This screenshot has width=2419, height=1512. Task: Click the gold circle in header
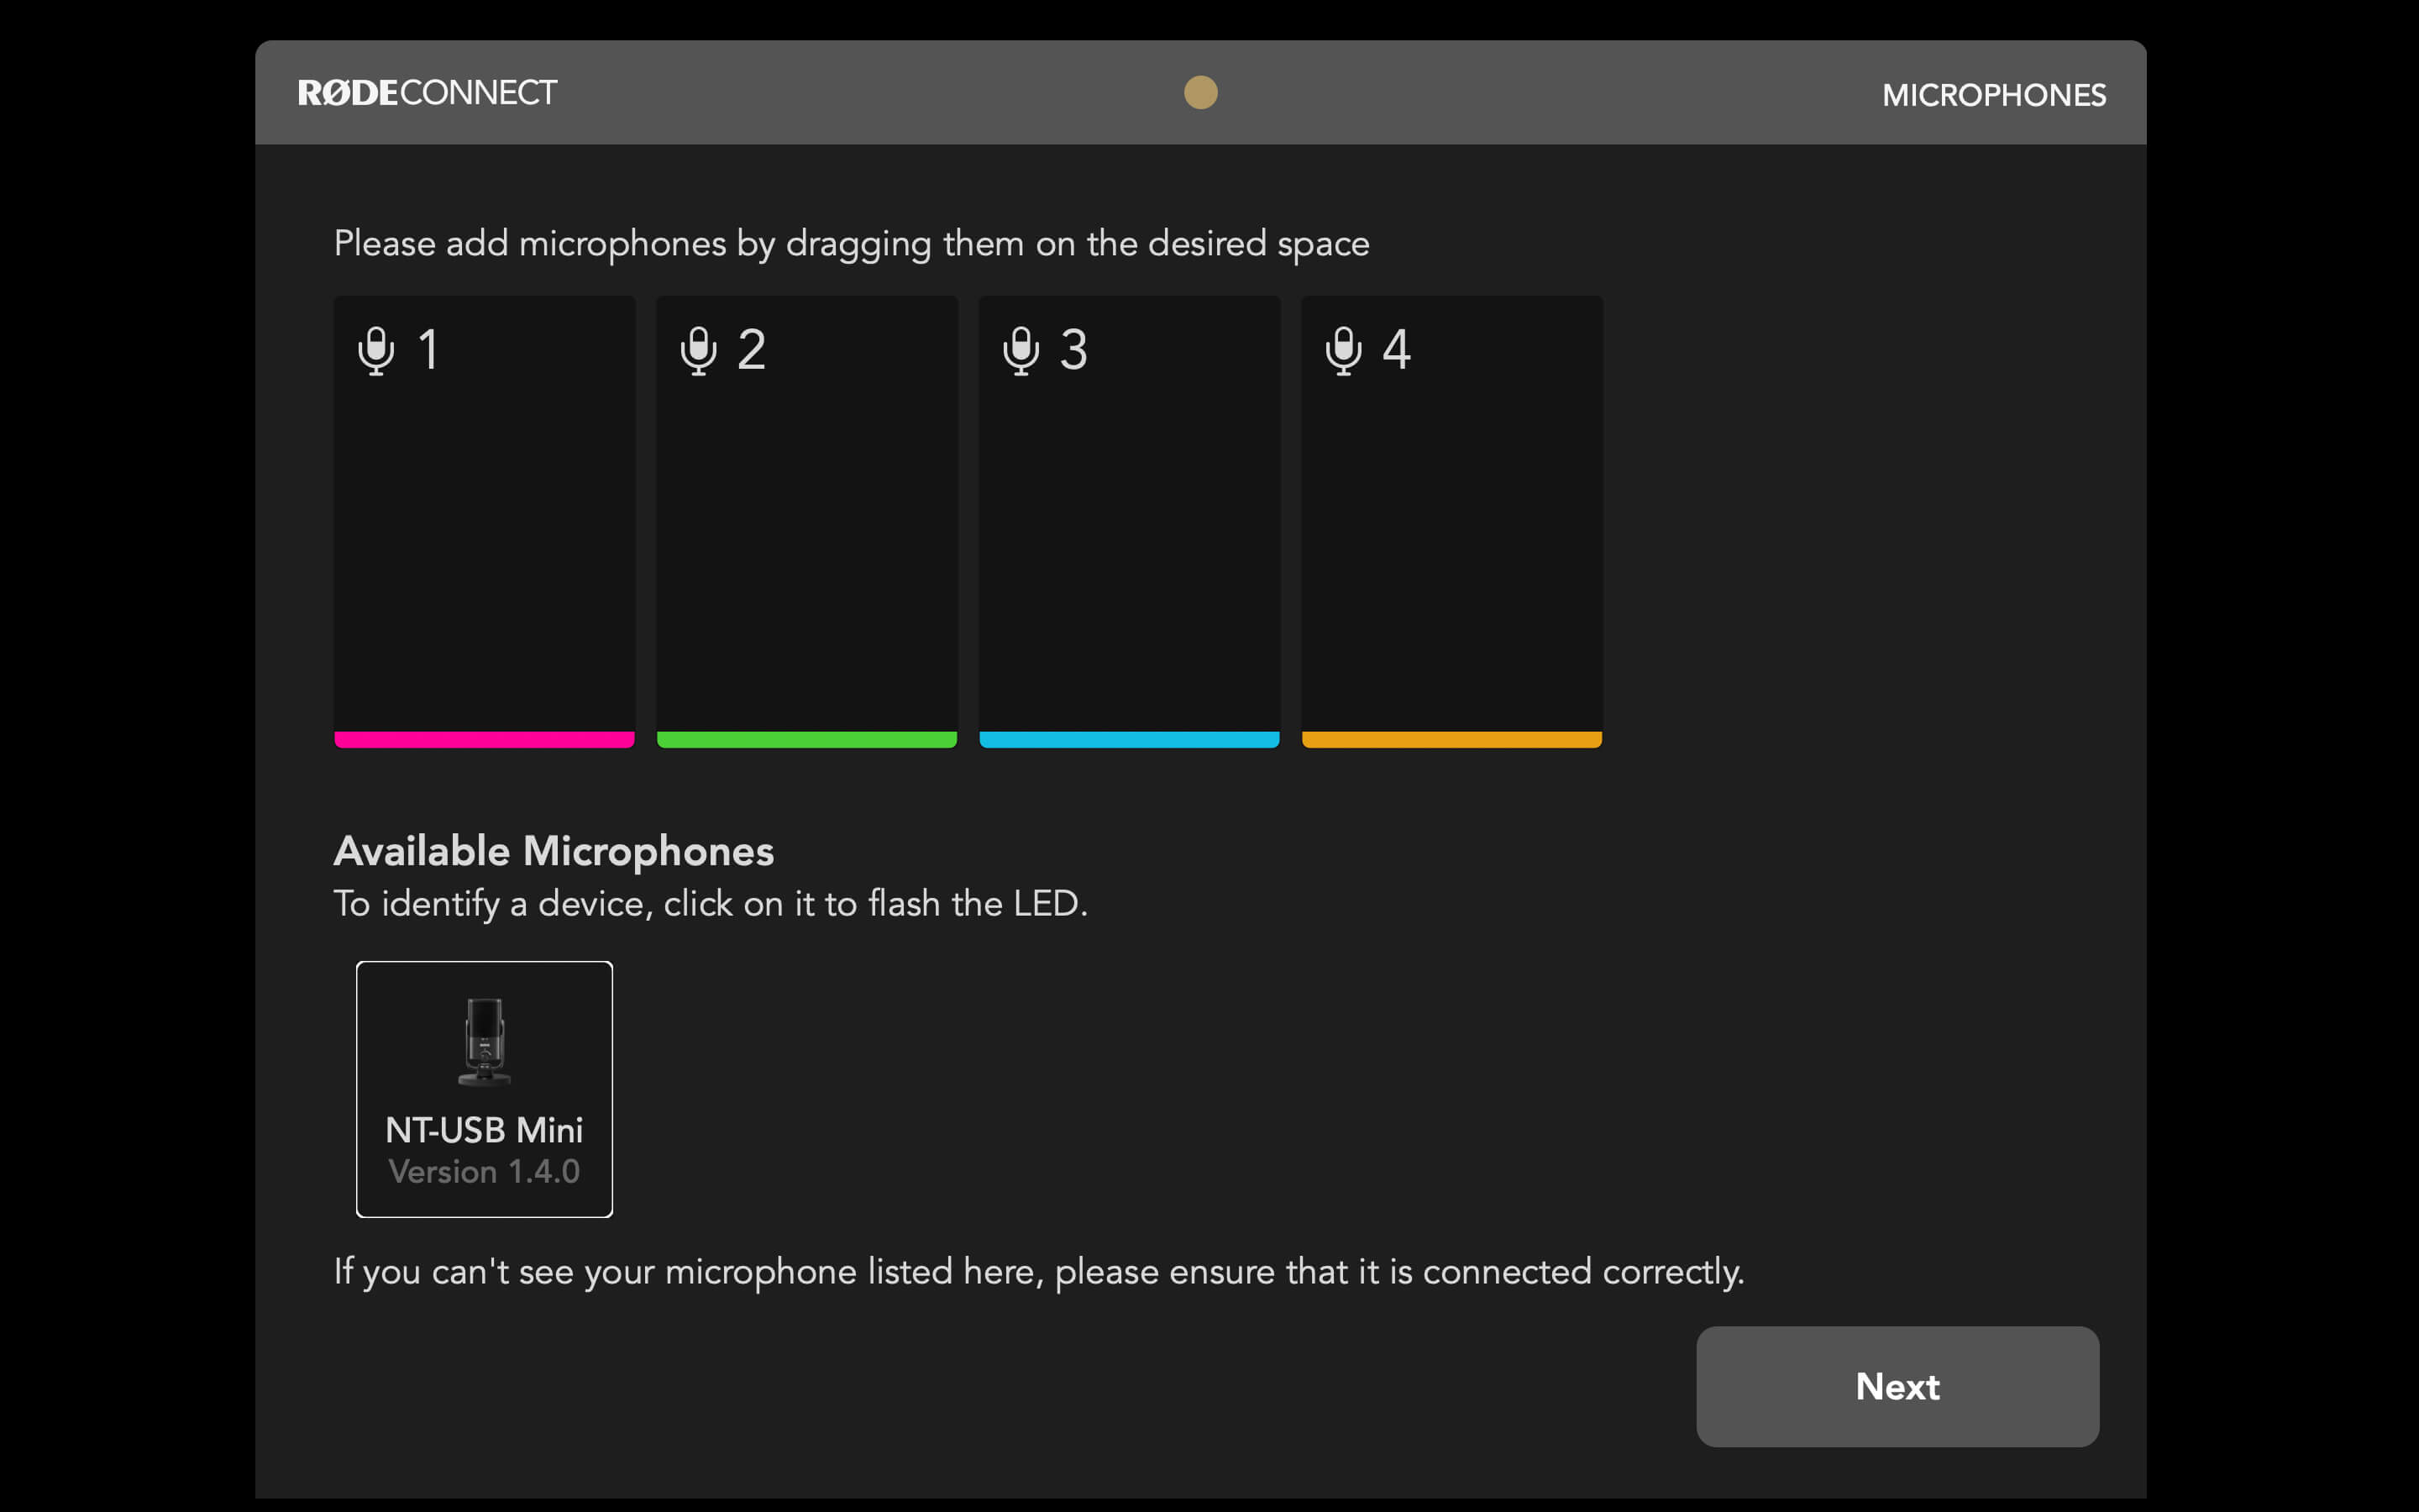(x=1200, y=93)
